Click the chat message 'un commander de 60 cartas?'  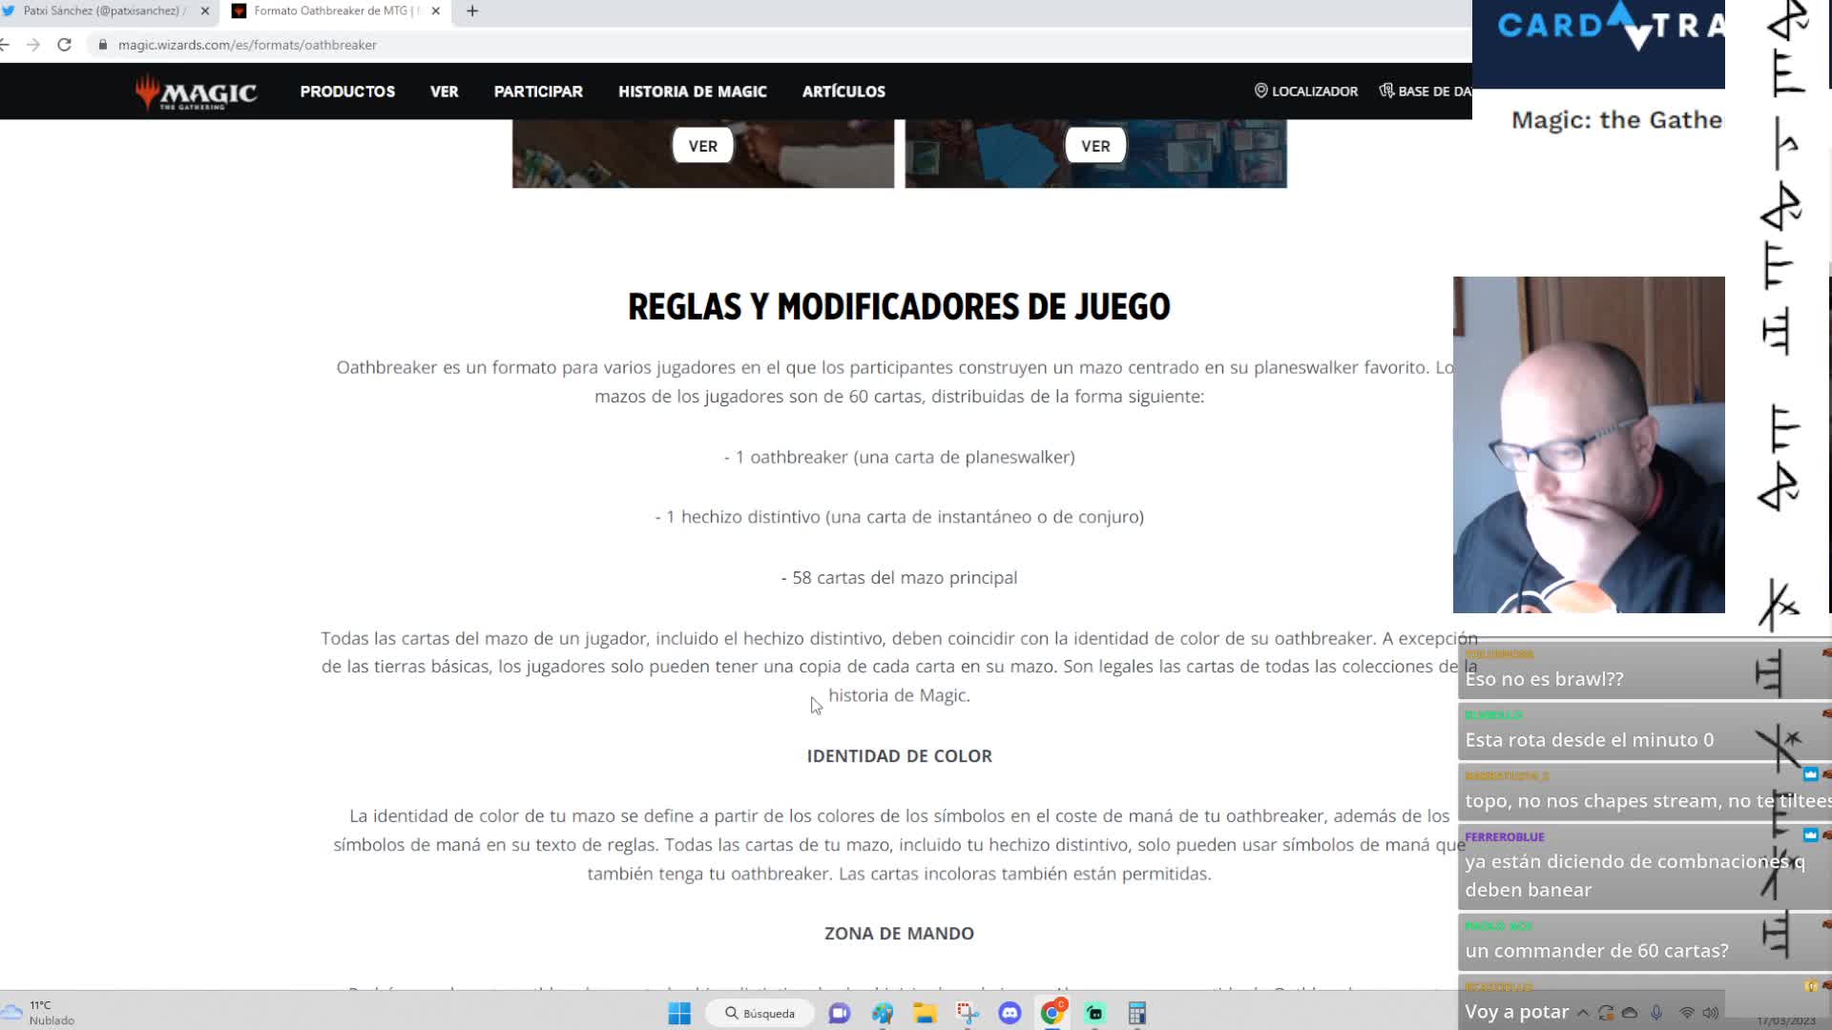point(1596,951)
